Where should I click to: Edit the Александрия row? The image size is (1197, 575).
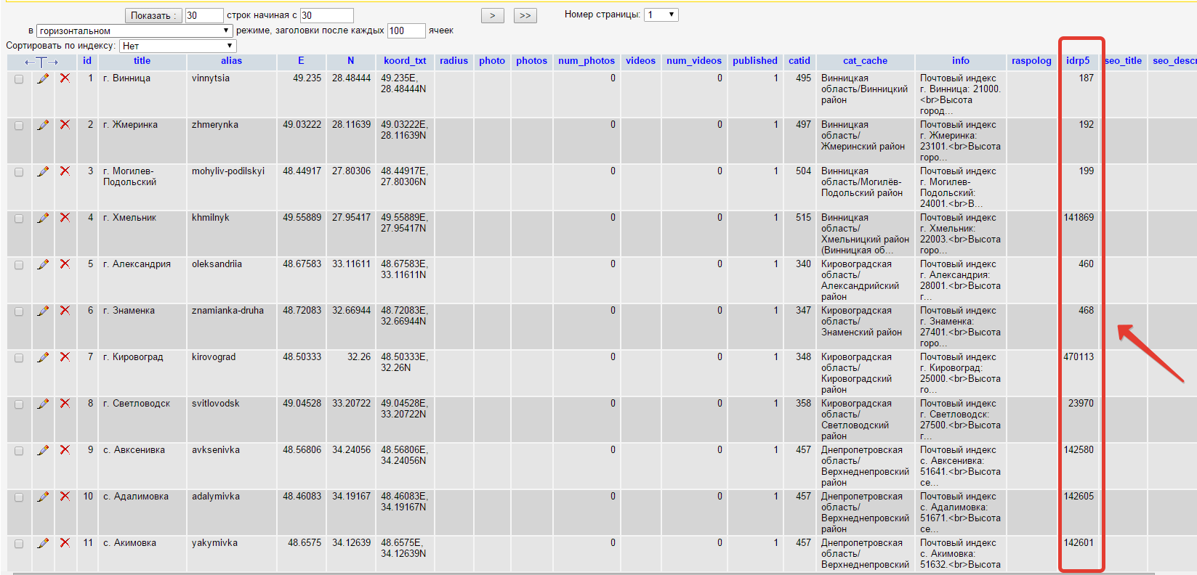tap(43, 264)
